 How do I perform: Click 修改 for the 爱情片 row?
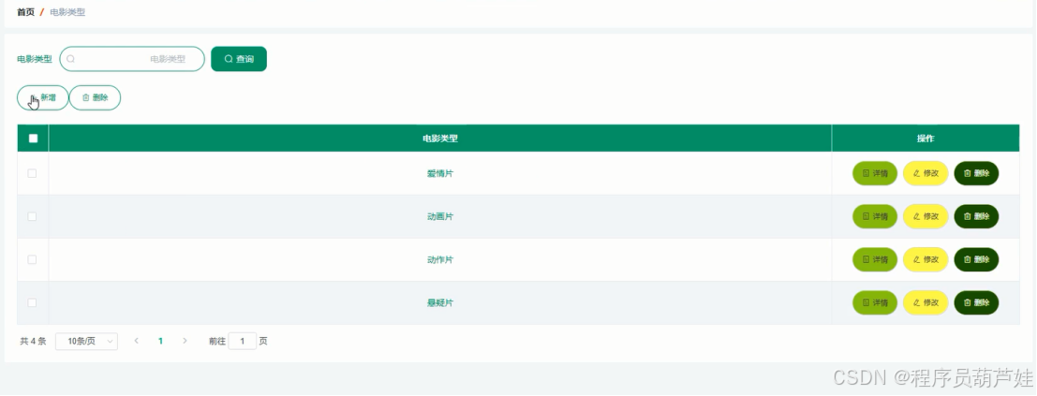point(926,173)
